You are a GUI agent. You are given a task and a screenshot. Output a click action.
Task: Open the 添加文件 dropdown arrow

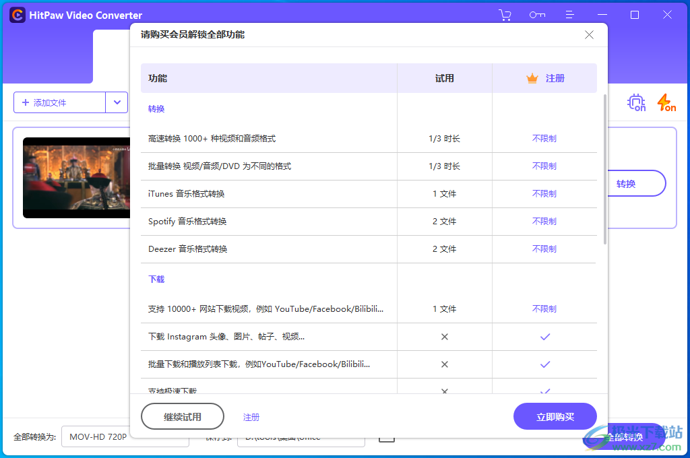click(117, 102)
